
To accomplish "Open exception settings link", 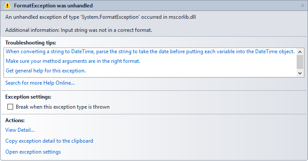I will (33, 152).
